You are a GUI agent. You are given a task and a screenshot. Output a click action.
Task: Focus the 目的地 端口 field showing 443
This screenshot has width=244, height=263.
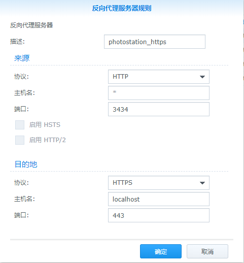point(159,215)
